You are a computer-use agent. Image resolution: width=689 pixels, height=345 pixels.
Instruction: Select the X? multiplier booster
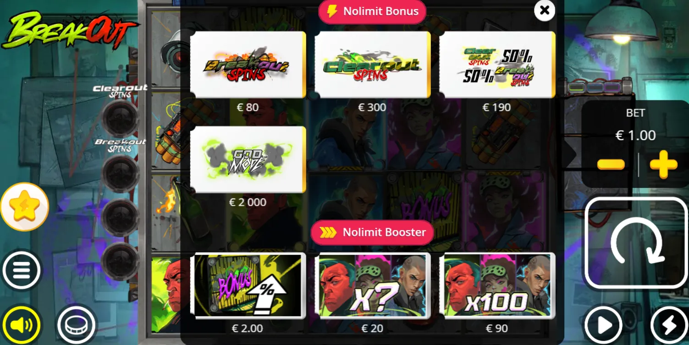[372, 285]
